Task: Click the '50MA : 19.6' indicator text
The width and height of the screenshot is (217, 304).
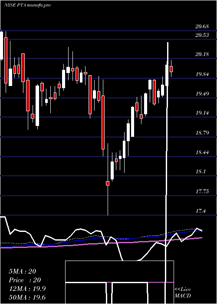Action: click(27, 297)
